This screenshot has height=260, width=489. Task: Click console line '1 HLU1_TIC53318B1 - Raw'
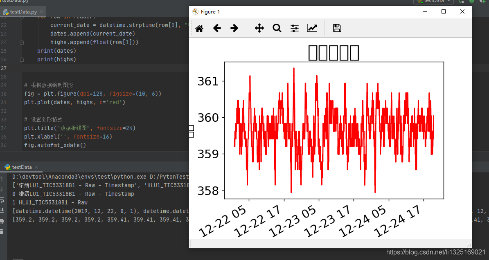pos(50,202)
